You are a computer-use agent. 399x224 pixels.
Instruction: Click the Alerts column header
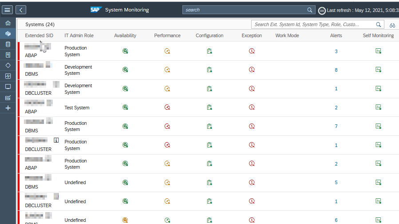click(336, 35)
